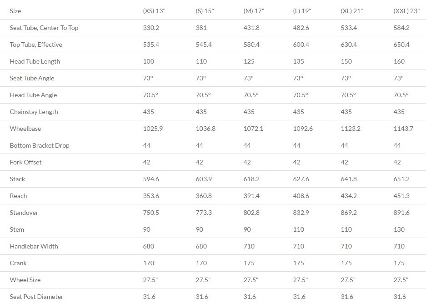Viewport: 426px width, 308px height.
Task: Select the Top Tube, Effective row label
Action: [x=36, y=45]
